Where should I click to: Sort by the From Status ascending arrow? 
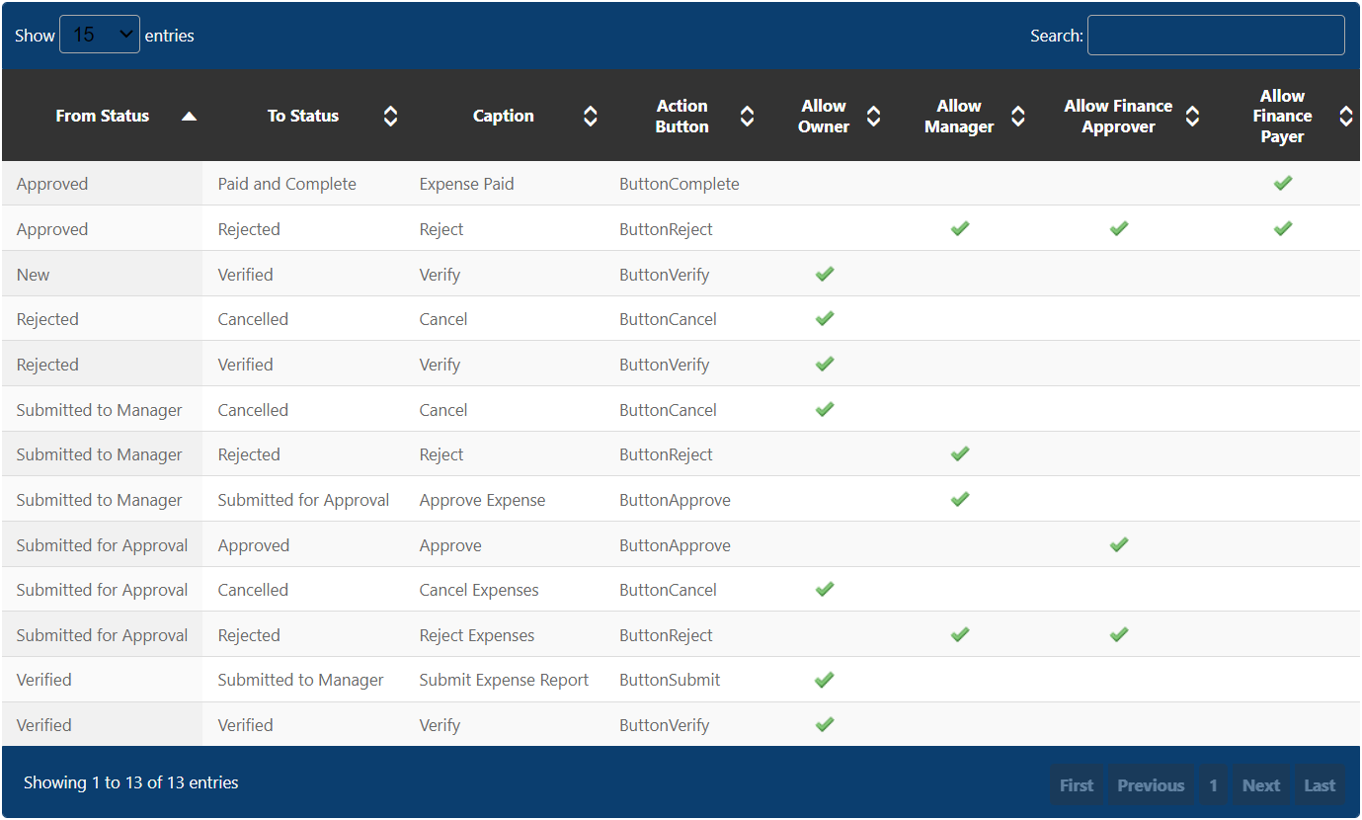coord(189,117)
